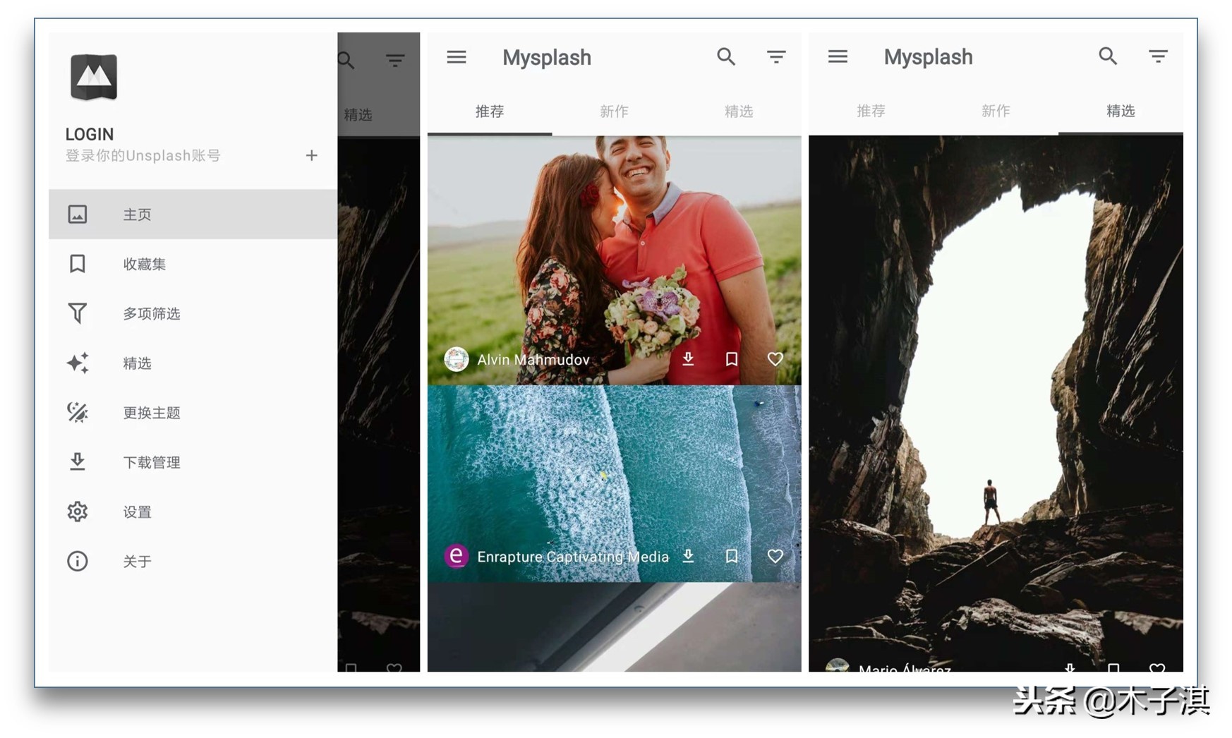This screenshot has height=738, width=1232.
Task: Open 更换主题 to change the theme
Action: 151,413
